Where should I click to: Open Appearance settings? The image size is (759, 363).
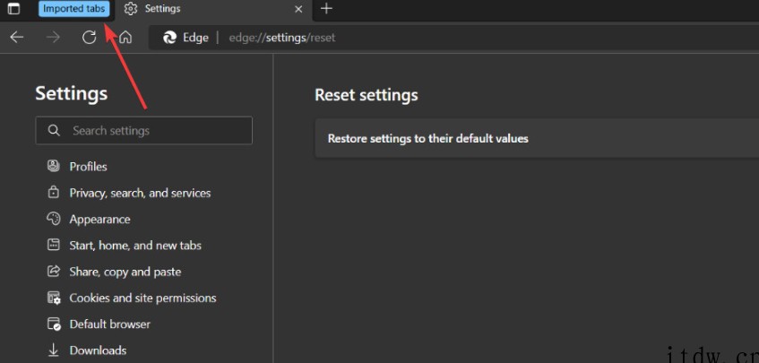pyautogui.click(x=99, y=220)
